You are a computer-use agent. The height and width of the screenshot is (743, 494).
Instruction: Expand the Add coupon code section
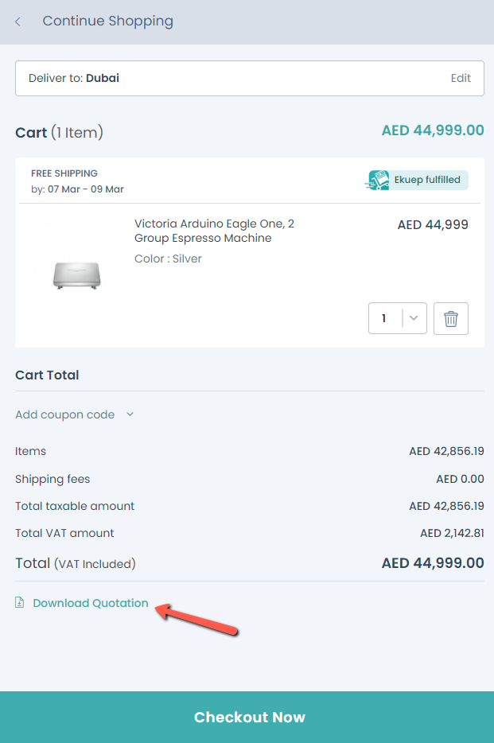(74, 414)
